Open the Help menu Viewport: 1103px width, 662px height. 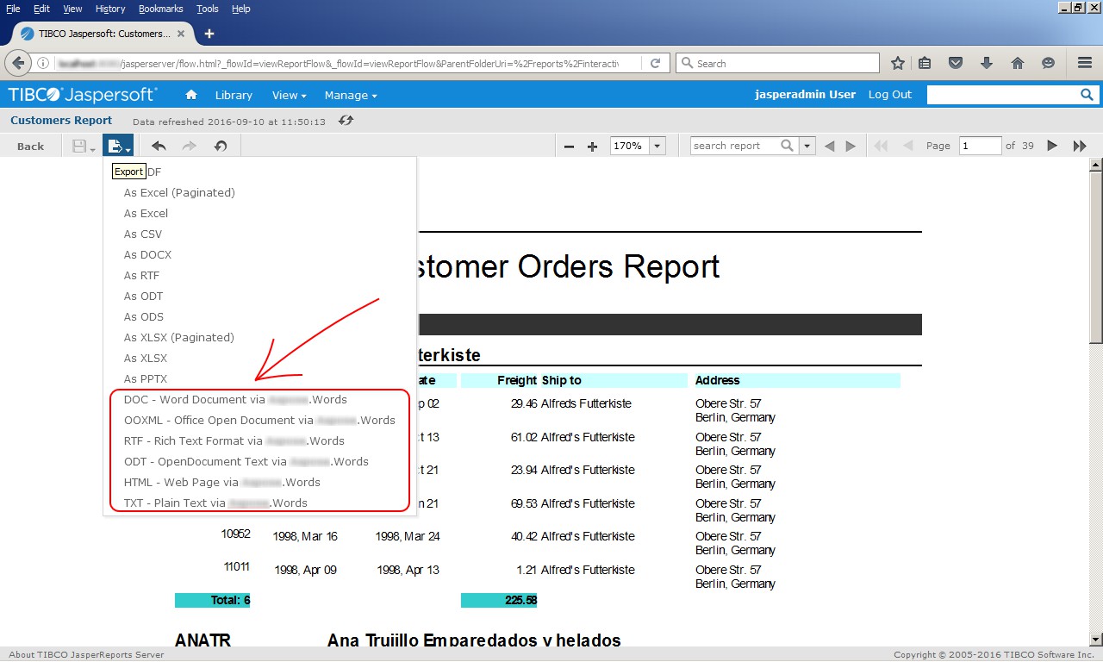[x=241, y=9]
